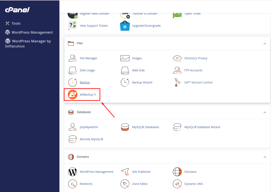The width and height of the screenshot is (271, 192).
Task: Select the Directory Privacy eye icon
Action: [177, 58]
